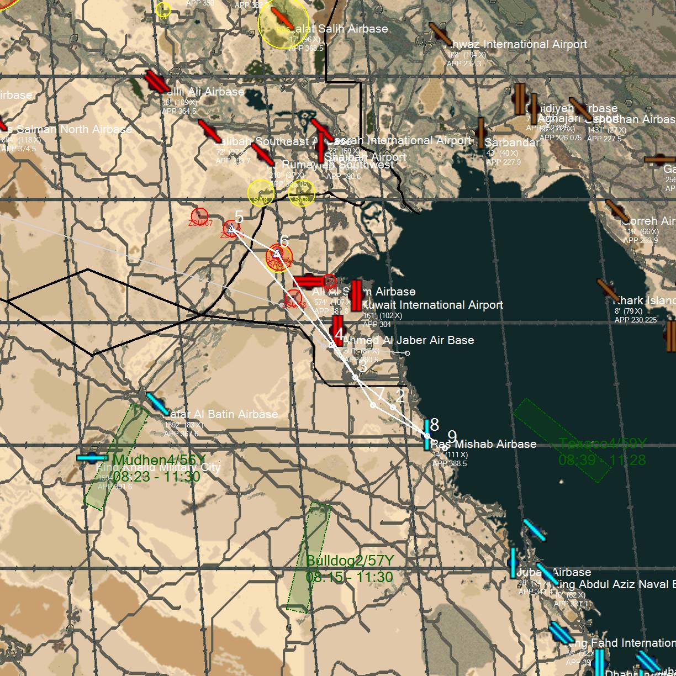Select flight plan waypoint 2
Viewport: 676px width, 676px height.
(x=393, y=407)
